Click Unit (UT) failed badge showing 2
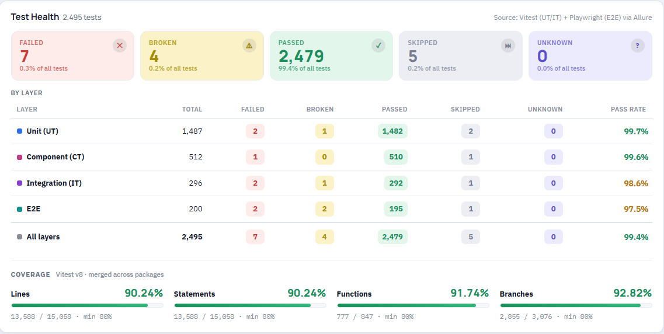This screenshot has height=334, width=664. (x=255, y=131)
